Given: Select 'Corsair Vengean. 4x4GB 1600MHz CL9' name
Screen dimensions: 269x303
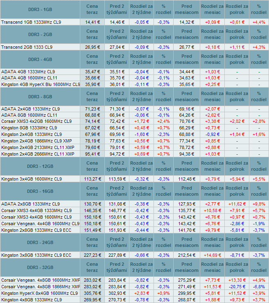Looking at the screenshot, I should (x=41, y=224).
